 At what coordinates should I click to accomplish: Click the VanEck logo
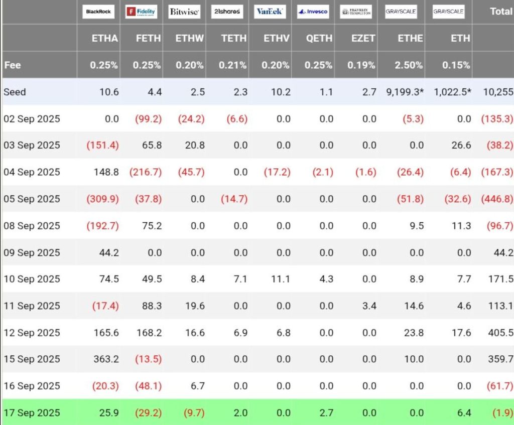point(270,12)
